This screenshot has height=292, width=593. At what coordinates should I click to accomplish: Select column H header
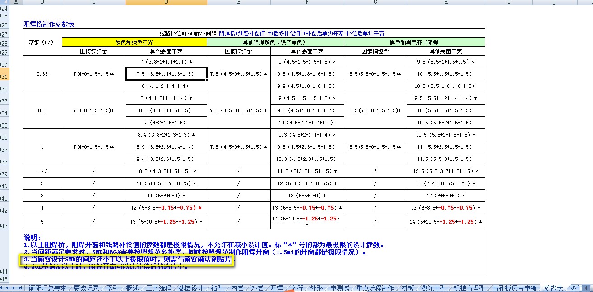446,2
